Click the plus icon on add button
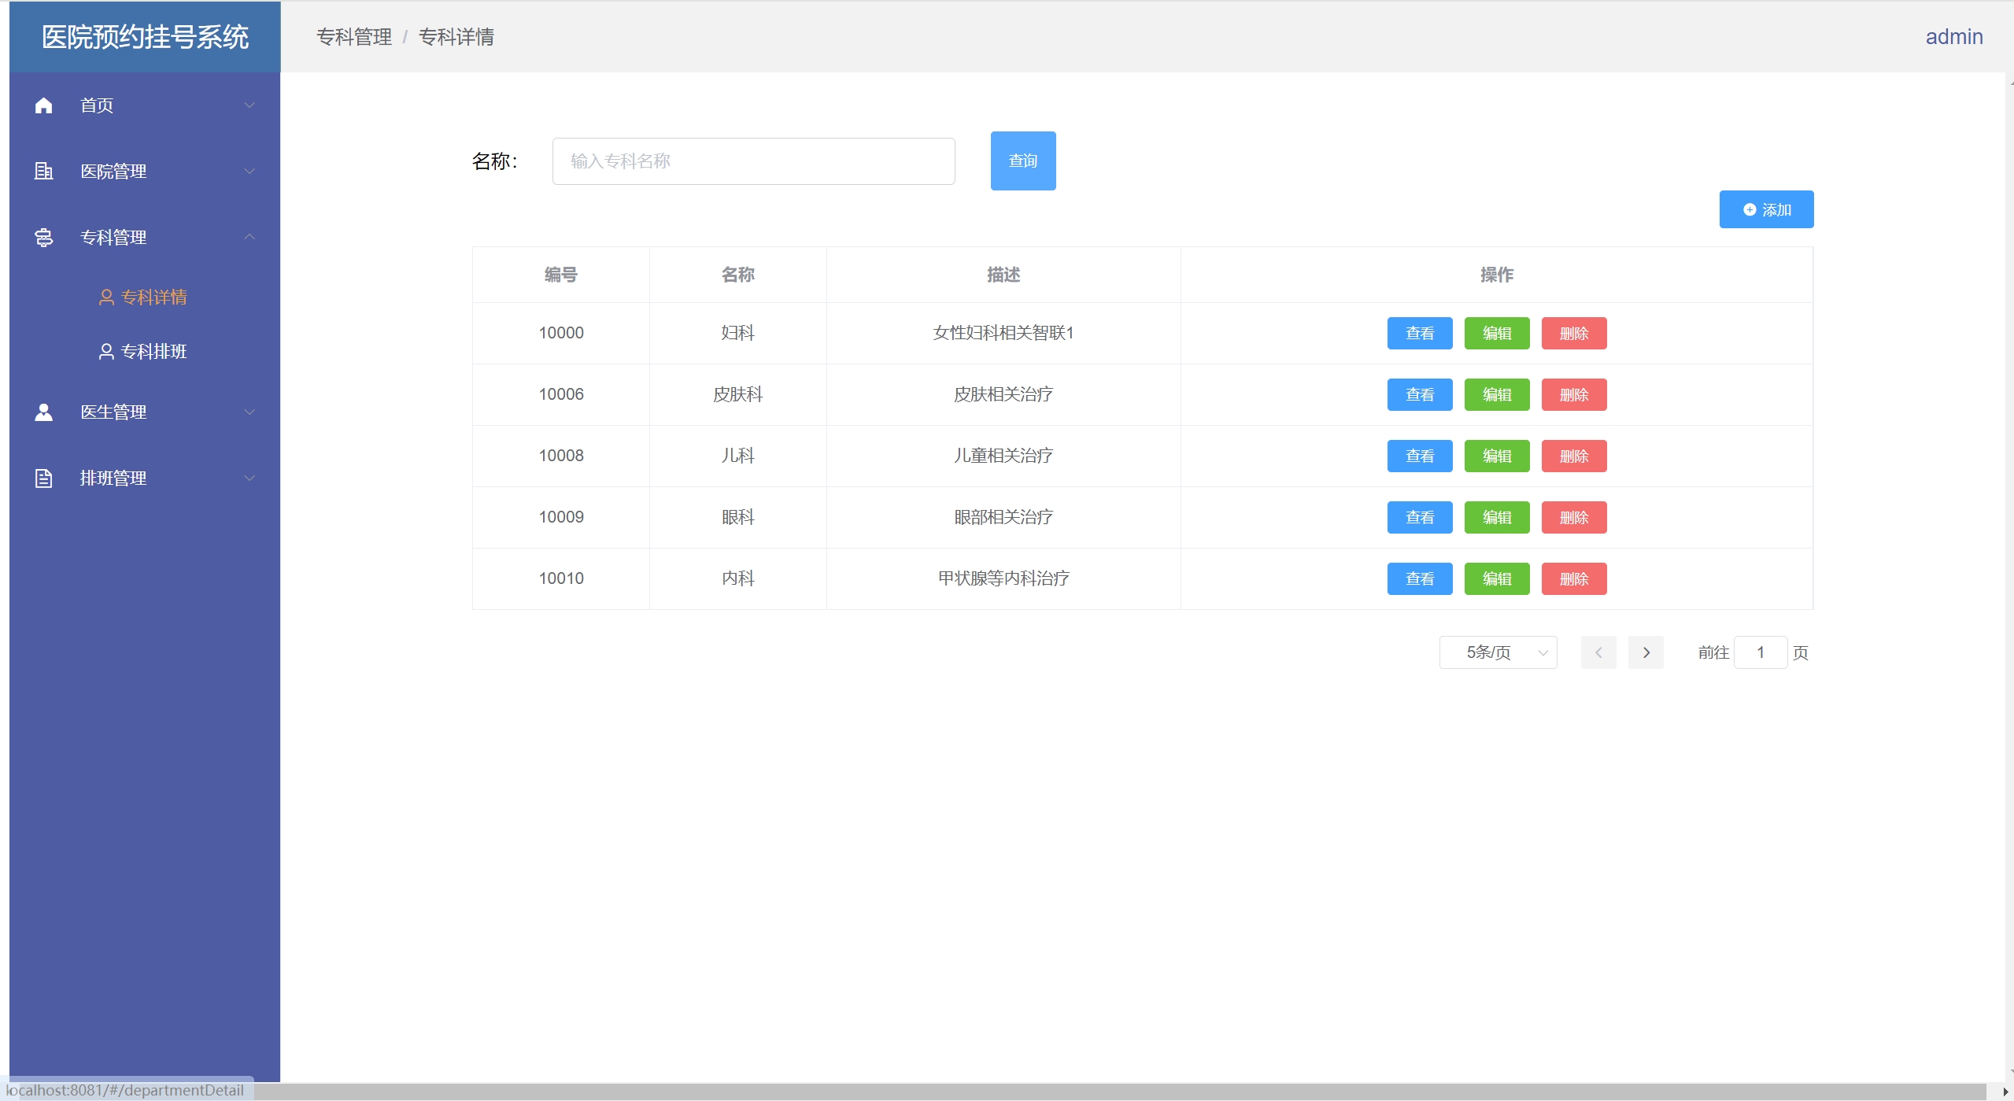This screenshot has height=1101, width=2014. tap(1750, 210)
